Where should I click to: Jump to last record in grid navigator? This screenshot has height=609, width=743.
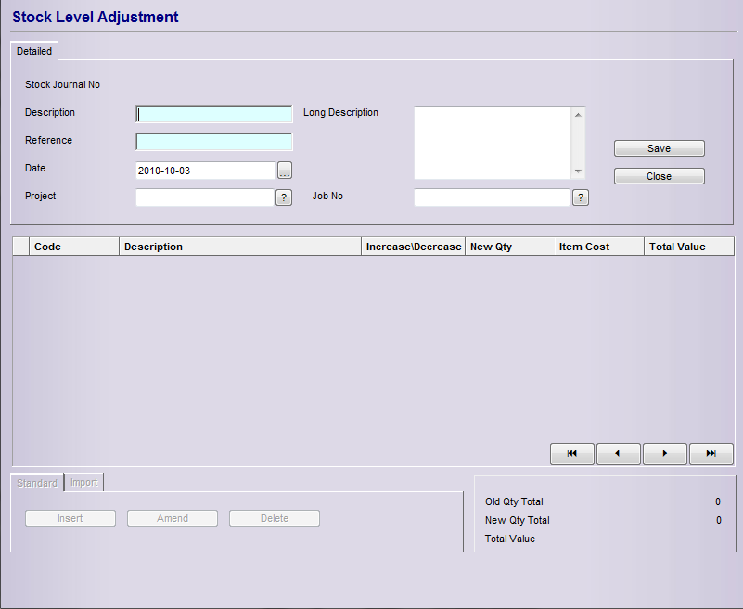711,453
